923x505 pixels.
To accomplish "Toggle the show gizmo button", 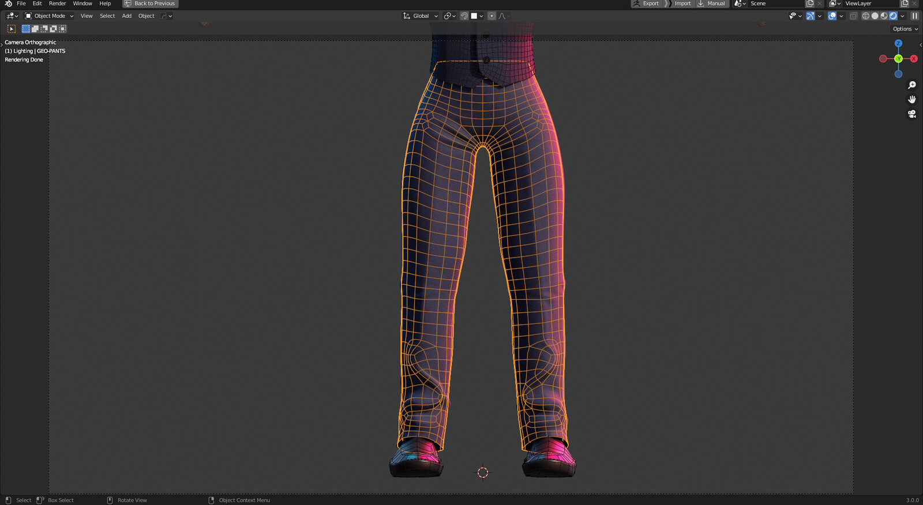I will [x=811, y=16].
